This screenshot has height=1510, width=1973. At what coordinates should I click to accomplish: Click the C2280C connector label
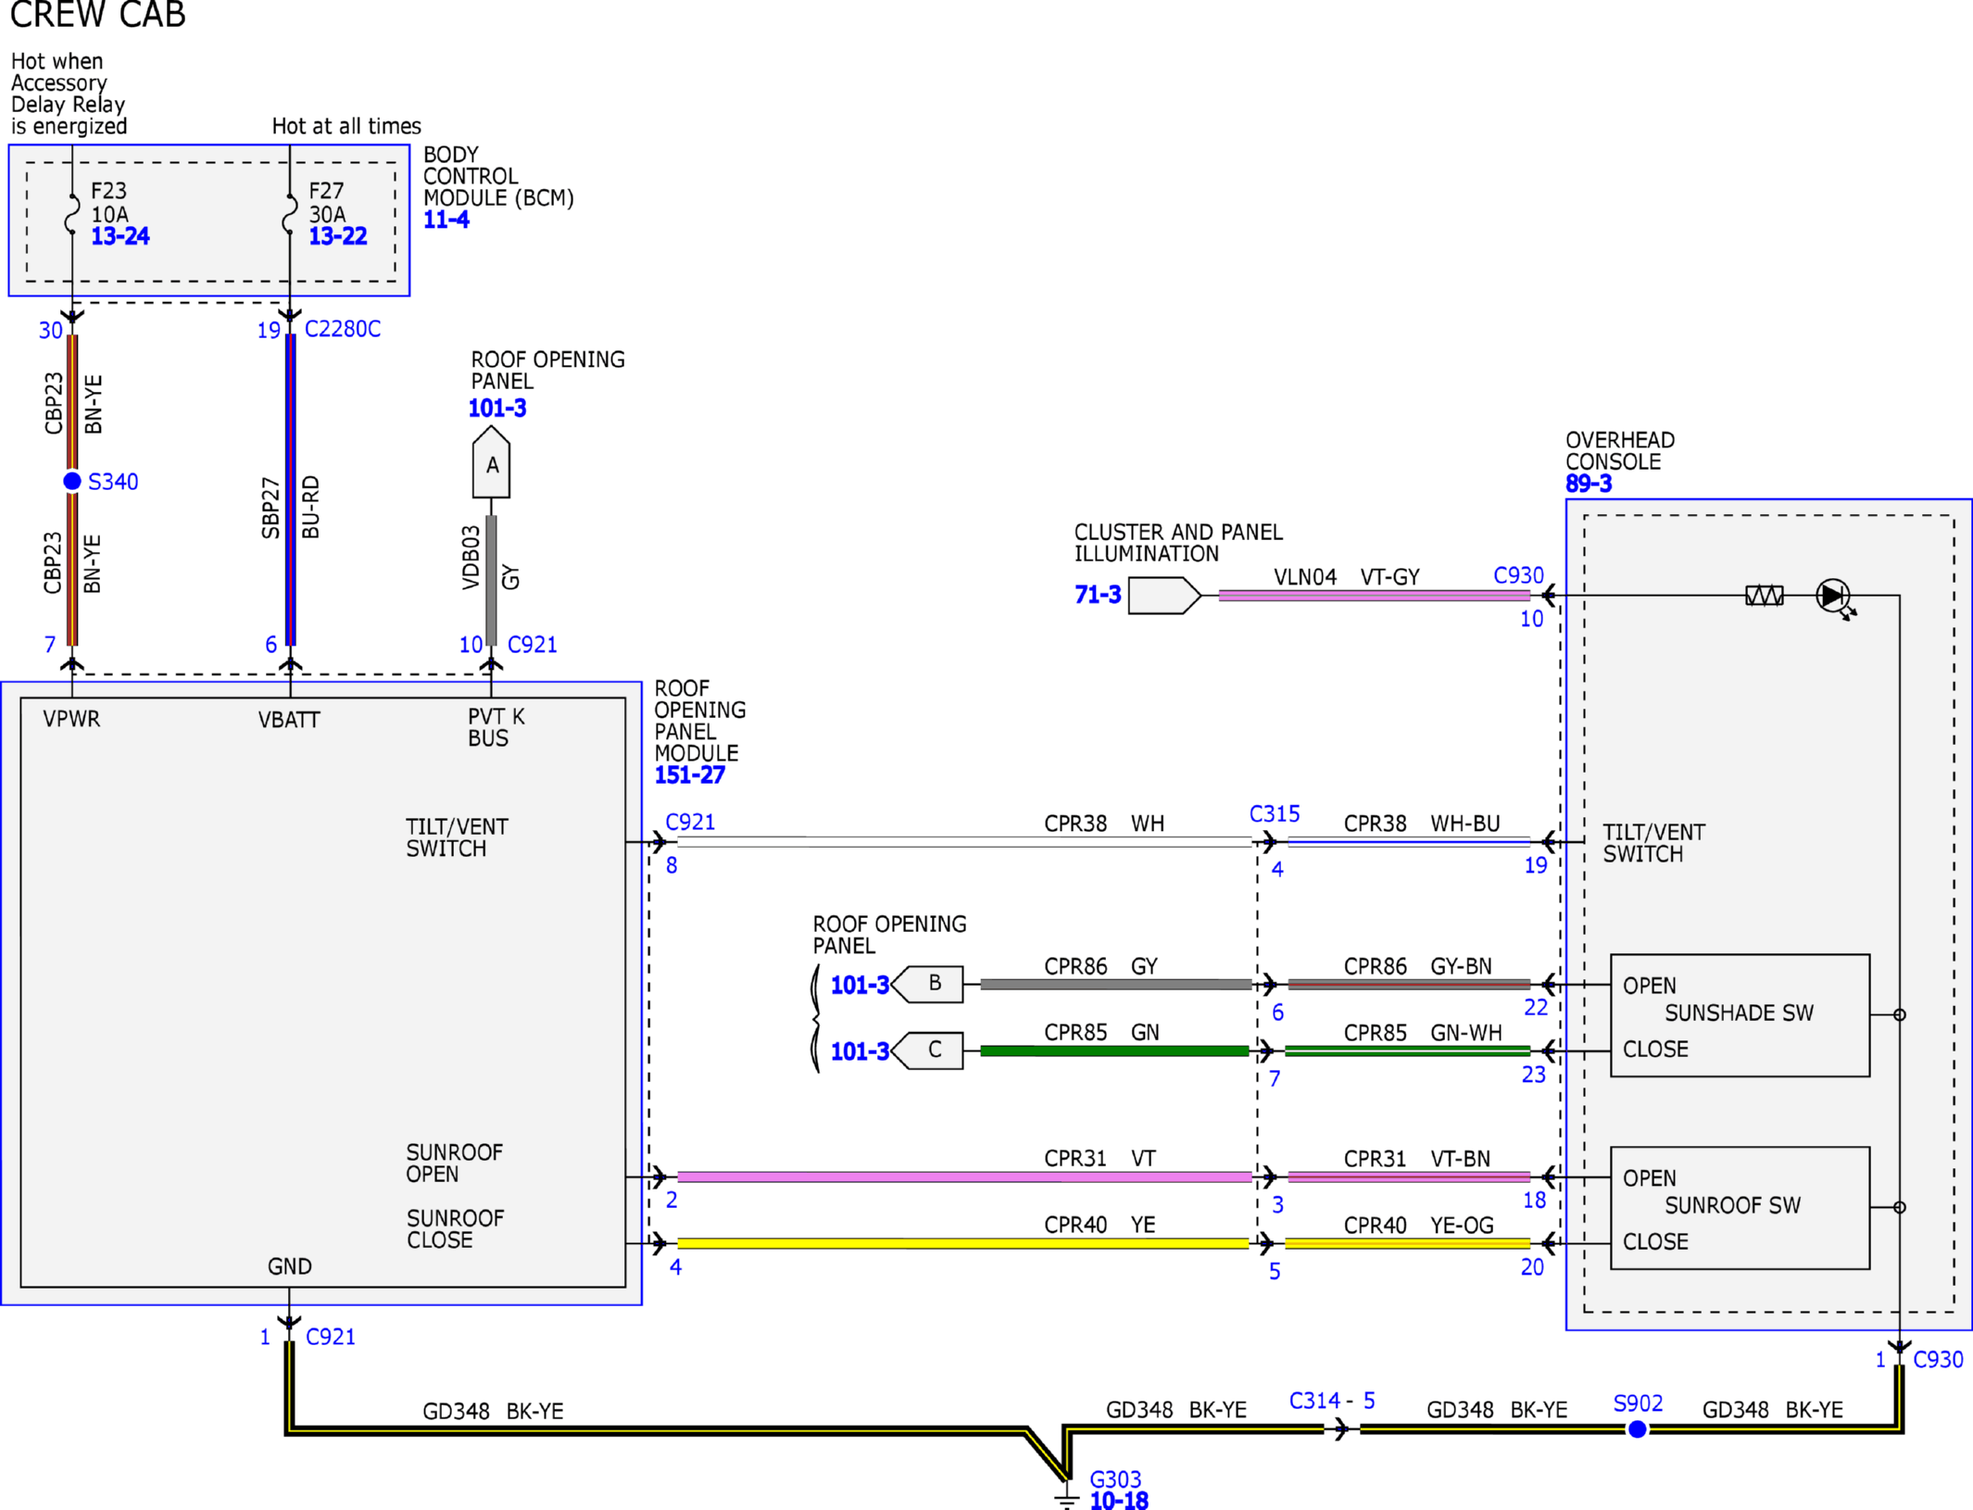[x=343, y=329]
